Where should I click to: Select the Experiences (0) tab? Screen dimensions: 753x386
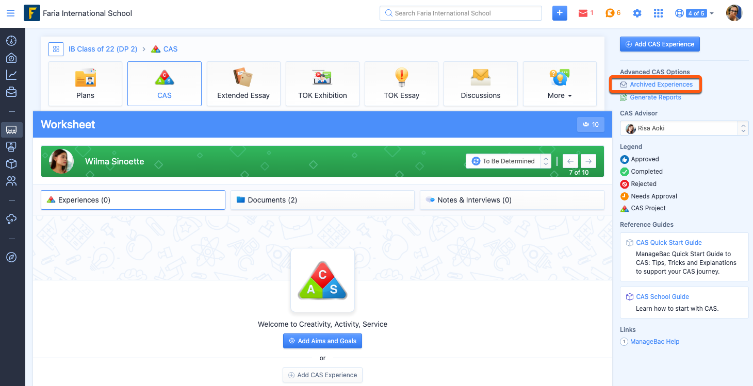click(133, 200)
